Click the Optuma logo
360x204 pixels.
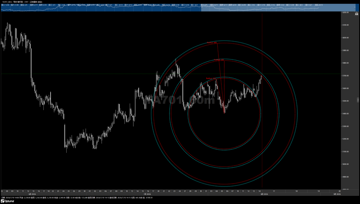point(7,201)
